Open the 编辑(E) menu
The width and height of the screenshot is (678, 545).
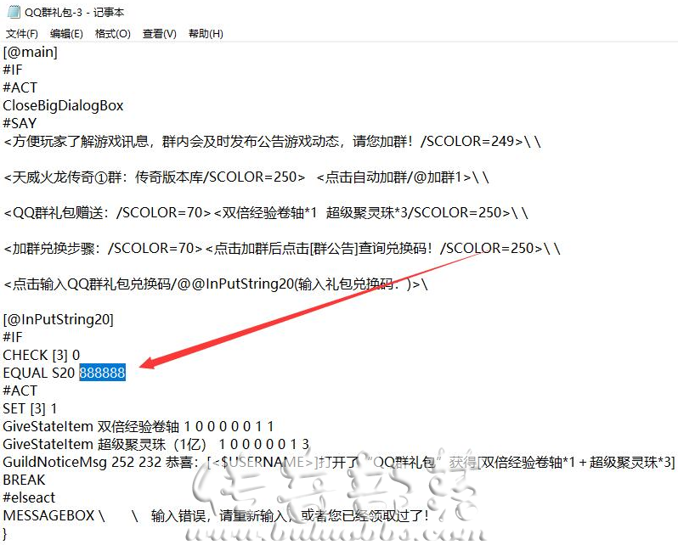[x=66, y=34]
